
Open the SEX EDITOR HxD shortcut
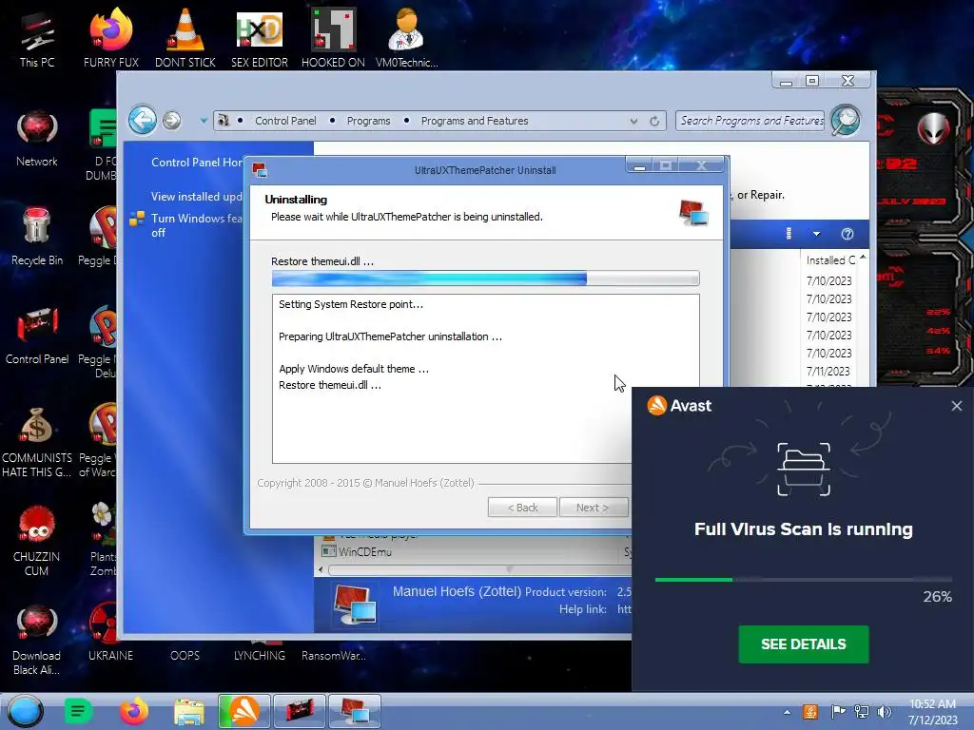click(259, 40)
